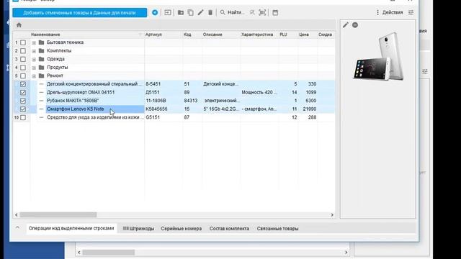
Task: Expand the Комплекты folder
Action: click(34, 51)
